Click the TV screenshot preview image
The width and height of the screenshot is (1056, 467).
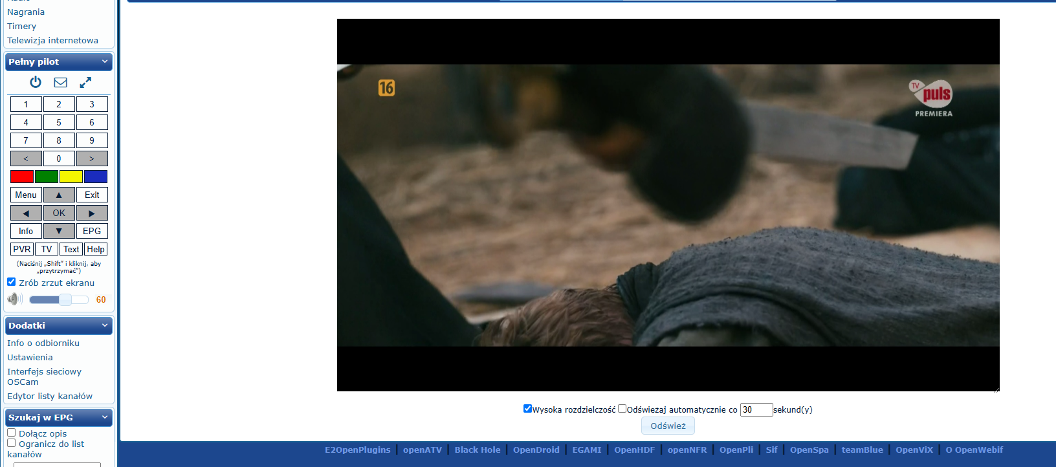tap(668, 205)
